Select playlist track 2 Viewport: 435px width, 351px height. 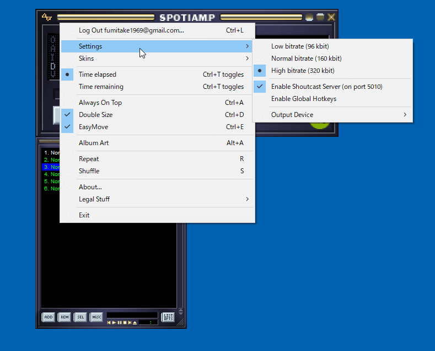click(x=52, y=159)
